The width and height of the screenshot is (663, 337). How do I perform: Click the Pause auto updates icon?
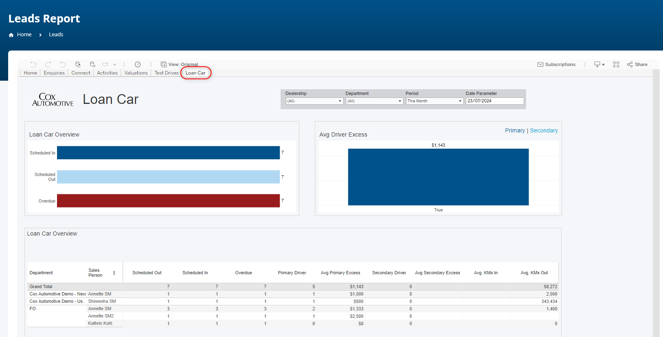pyautogui.click(x=92, y=64)
